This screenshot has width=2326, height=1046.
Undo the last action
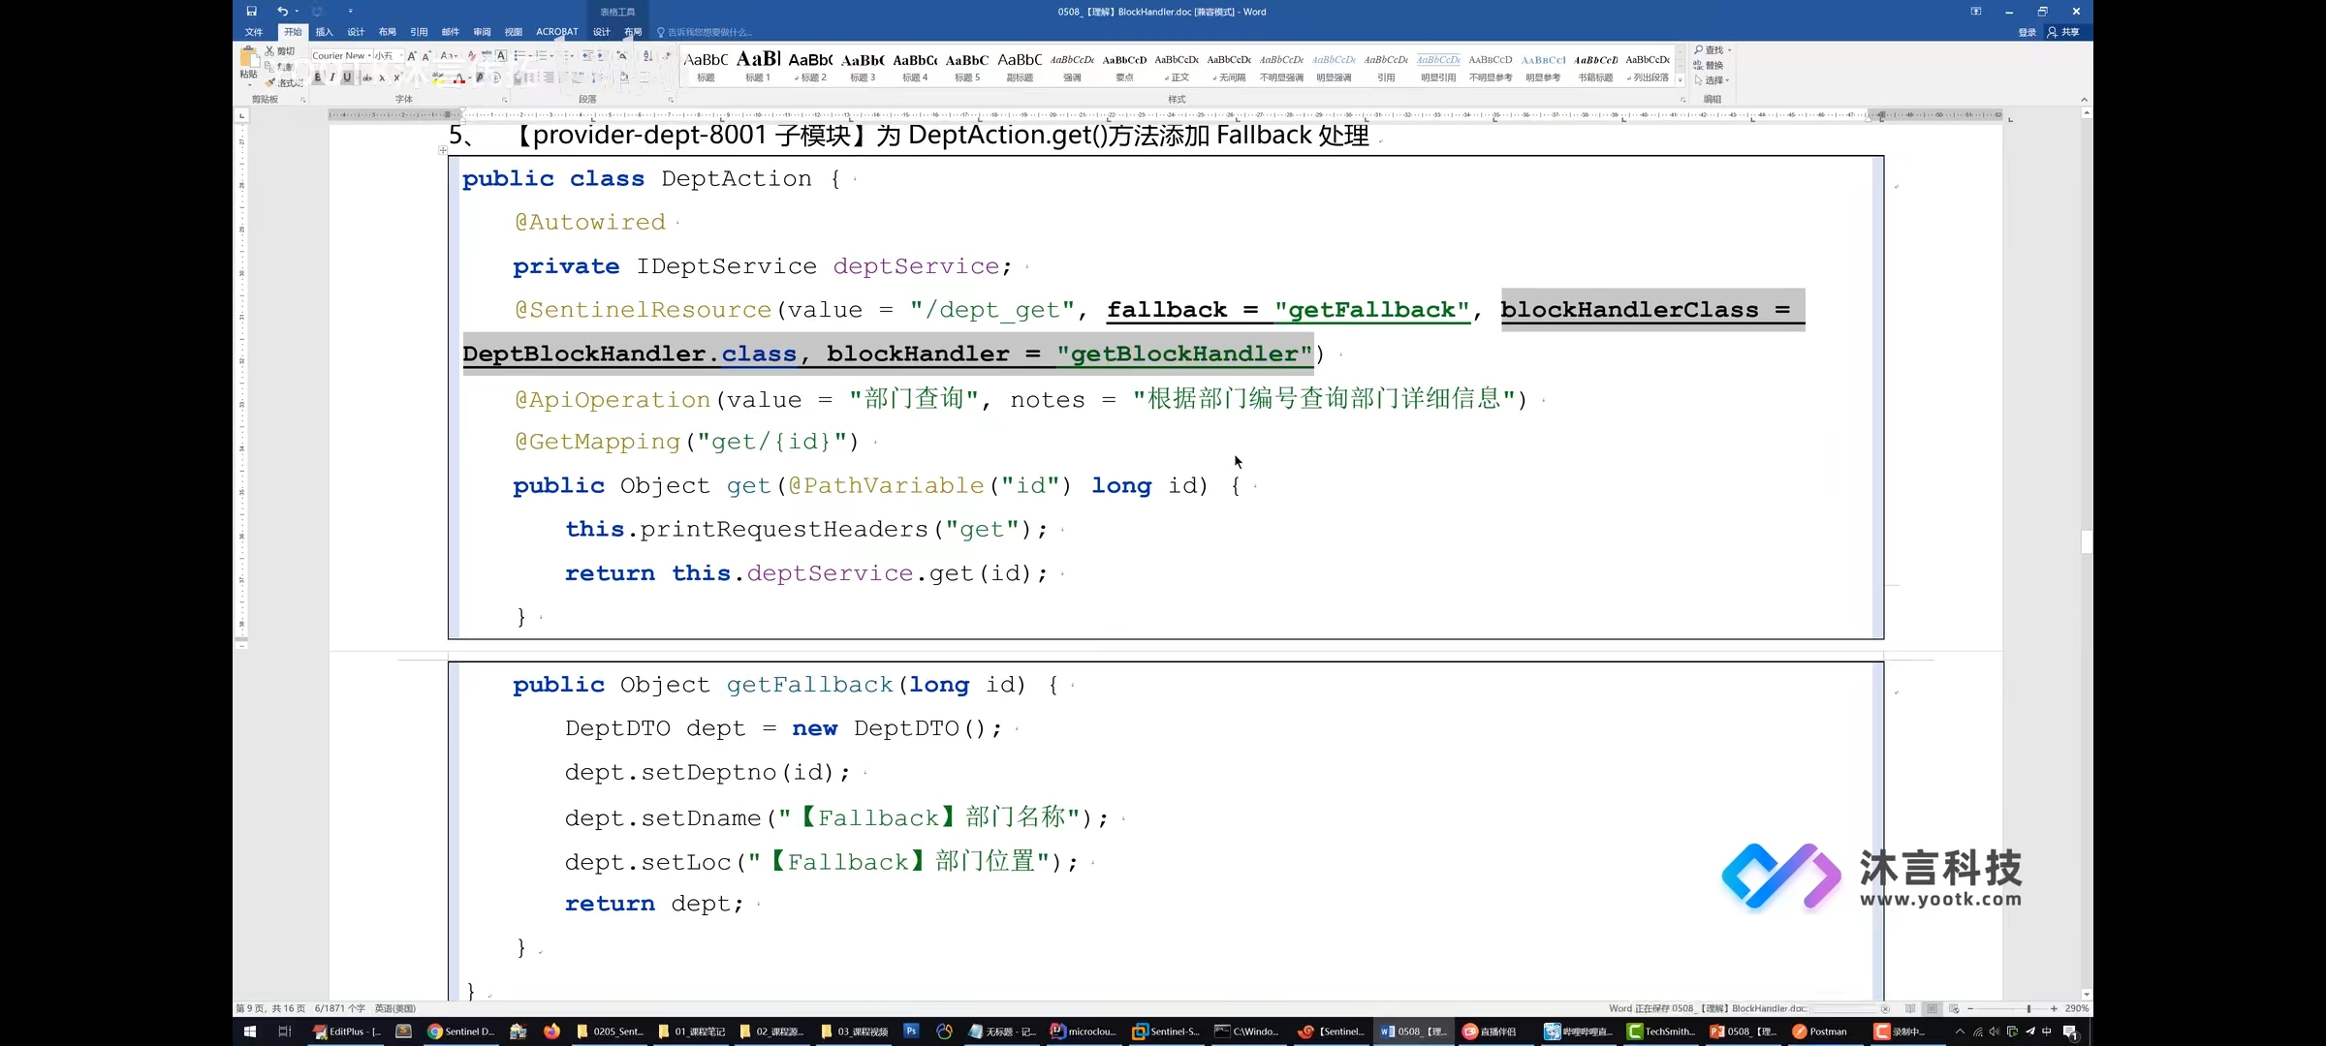[x=282, y=12]
